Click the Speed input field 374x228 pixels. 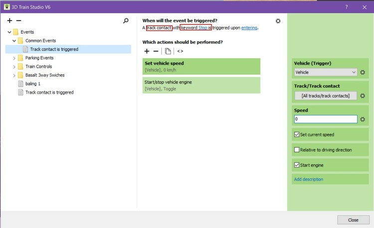326,119
